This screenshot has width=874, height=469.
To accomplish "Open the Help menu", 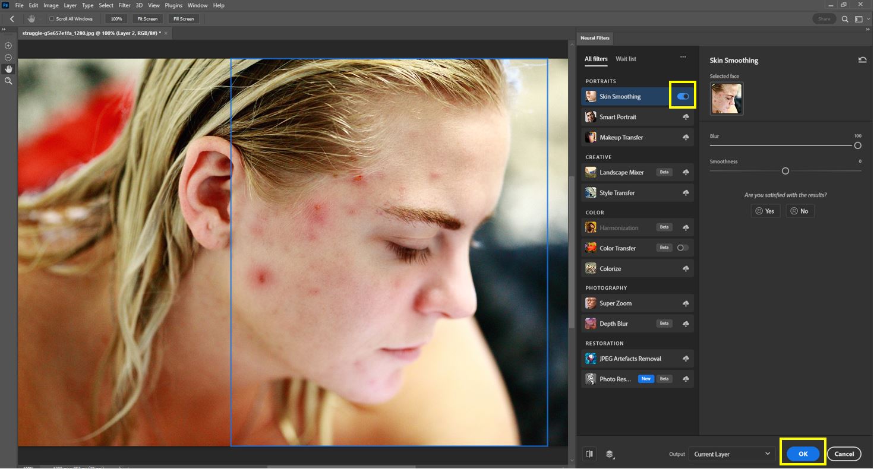I will (x=219, y=5).
